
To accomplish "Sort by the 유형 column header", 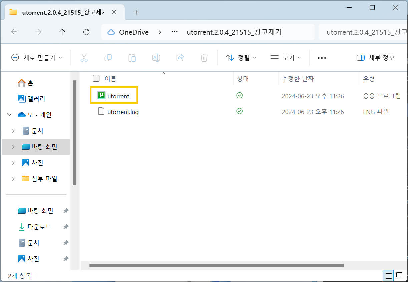I will pos(369,79).
